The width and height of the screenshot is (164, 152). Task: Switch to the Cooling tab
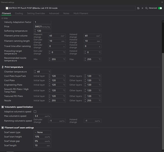19,13
